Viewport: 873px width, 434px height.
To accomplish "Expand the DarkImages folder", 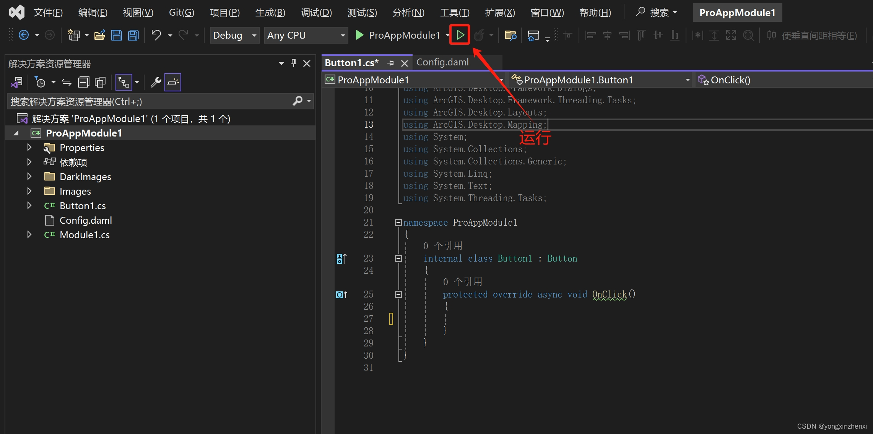I will tap(29, 177).
